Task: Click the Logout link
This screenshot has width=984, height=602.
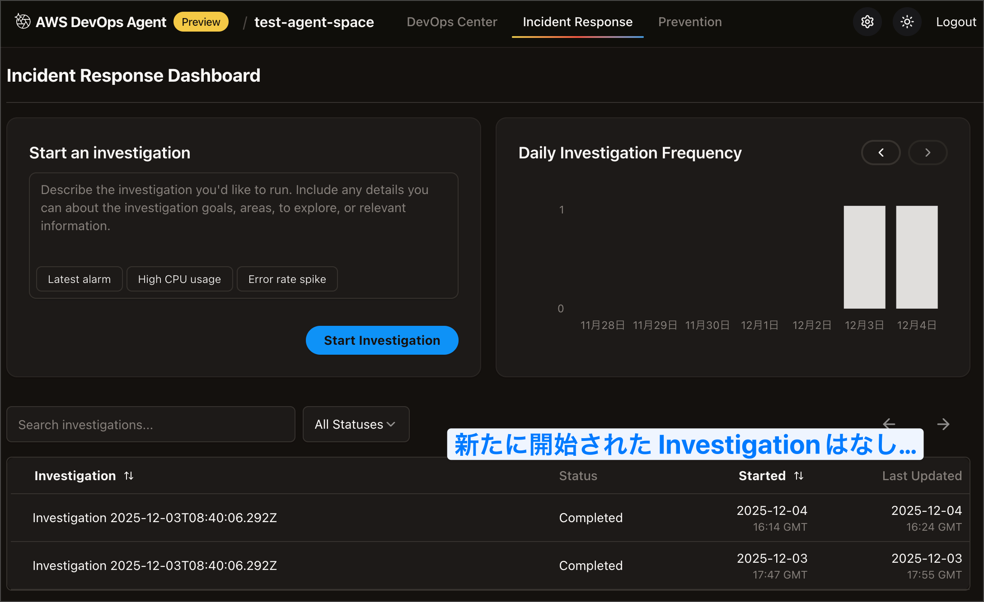Action: (956, 22)
